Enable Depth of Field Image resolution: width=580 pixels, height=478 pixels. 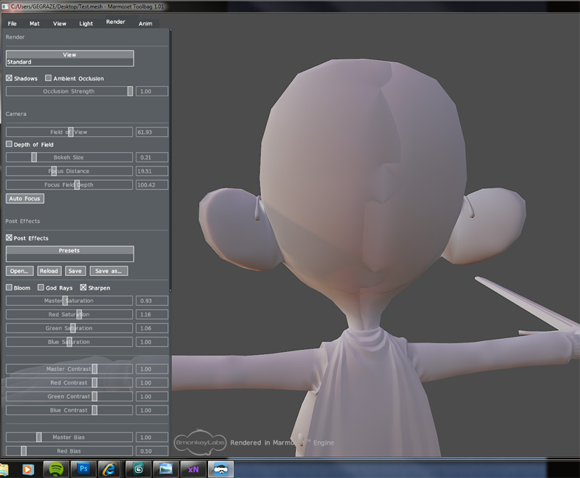[9, 144]
